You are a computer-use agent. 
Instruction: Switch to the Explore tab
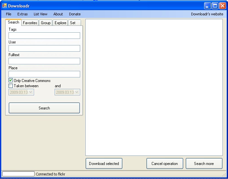(60, 23)
